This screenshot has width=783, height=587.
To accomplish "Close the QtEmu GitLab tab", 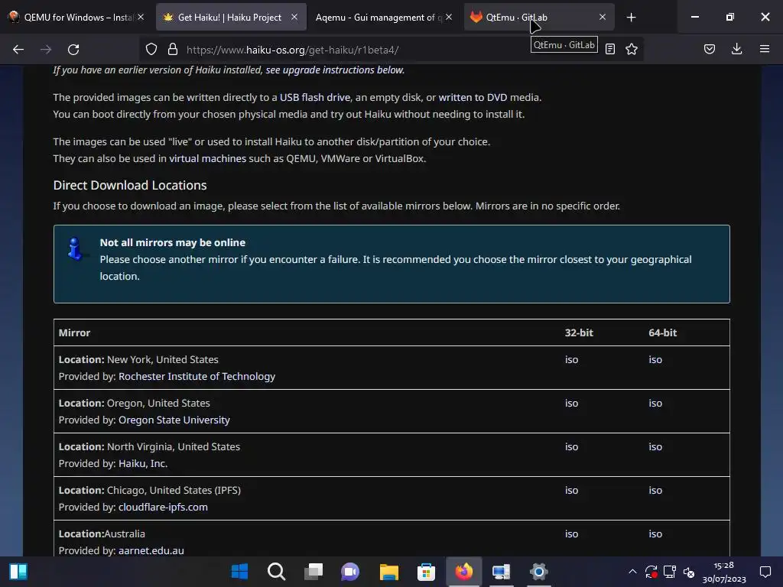I will click(x=603, y=17).
